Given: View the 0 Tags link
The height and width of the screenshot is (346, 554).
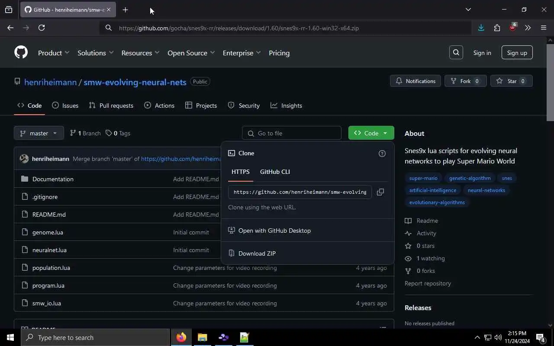Looking at the screenshot, I should pos(118,133).
